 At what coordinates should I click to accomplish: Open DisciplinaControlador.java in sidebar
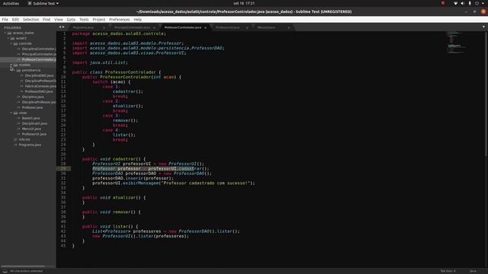point(39,49)
